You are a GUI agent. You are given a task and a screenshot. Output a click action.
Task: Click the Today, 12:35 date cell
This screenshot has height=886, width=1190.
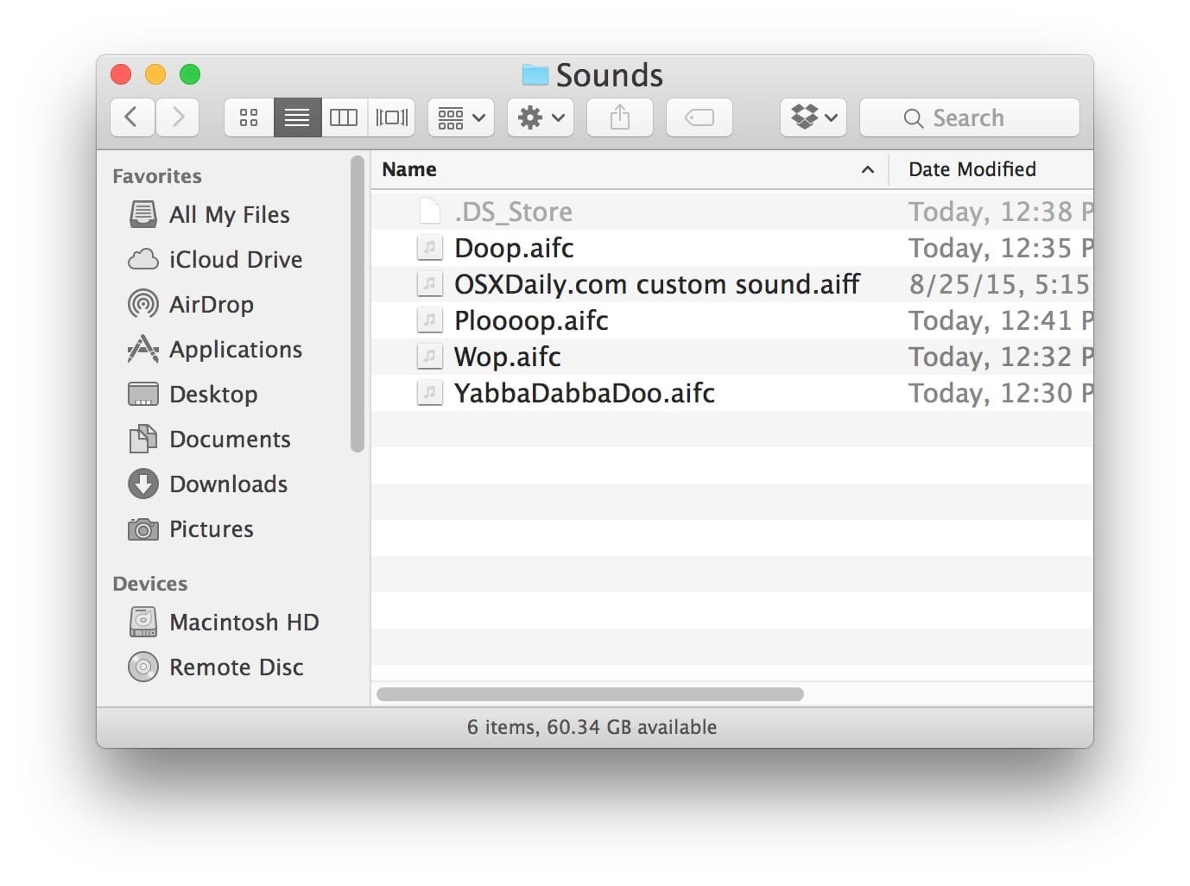[x=1000, y=248]
